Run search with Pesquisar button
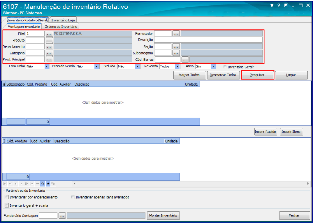 [x=257, y=75]
